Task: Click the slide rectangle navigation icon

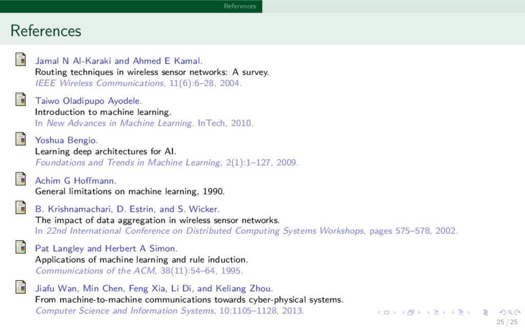Action: click(387, 312)
